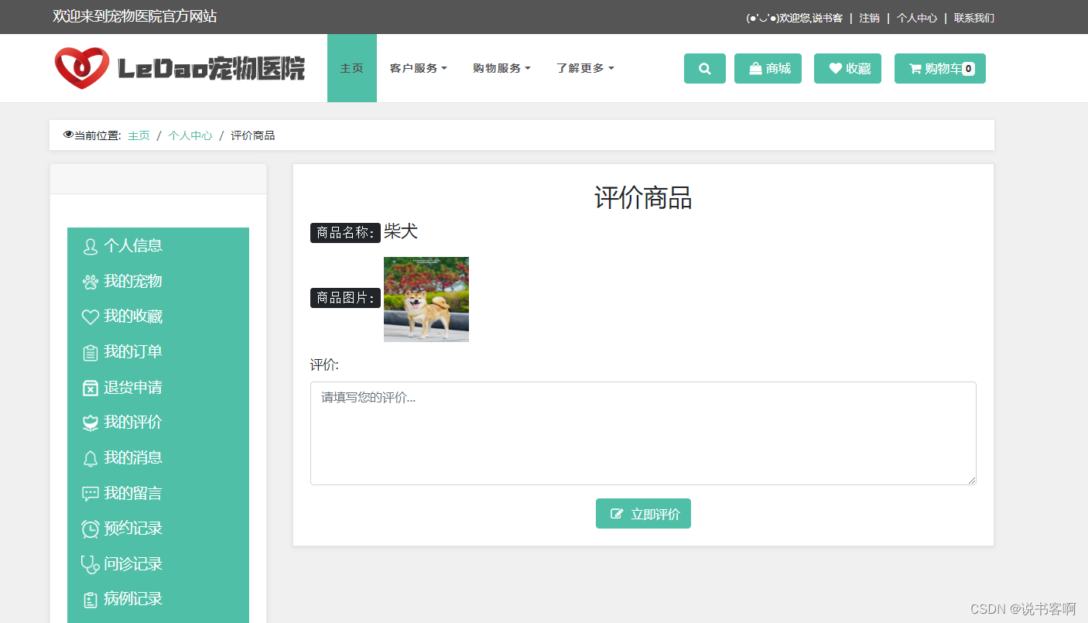Click the LeDao 宠物医院 logo

pos(180,68)
